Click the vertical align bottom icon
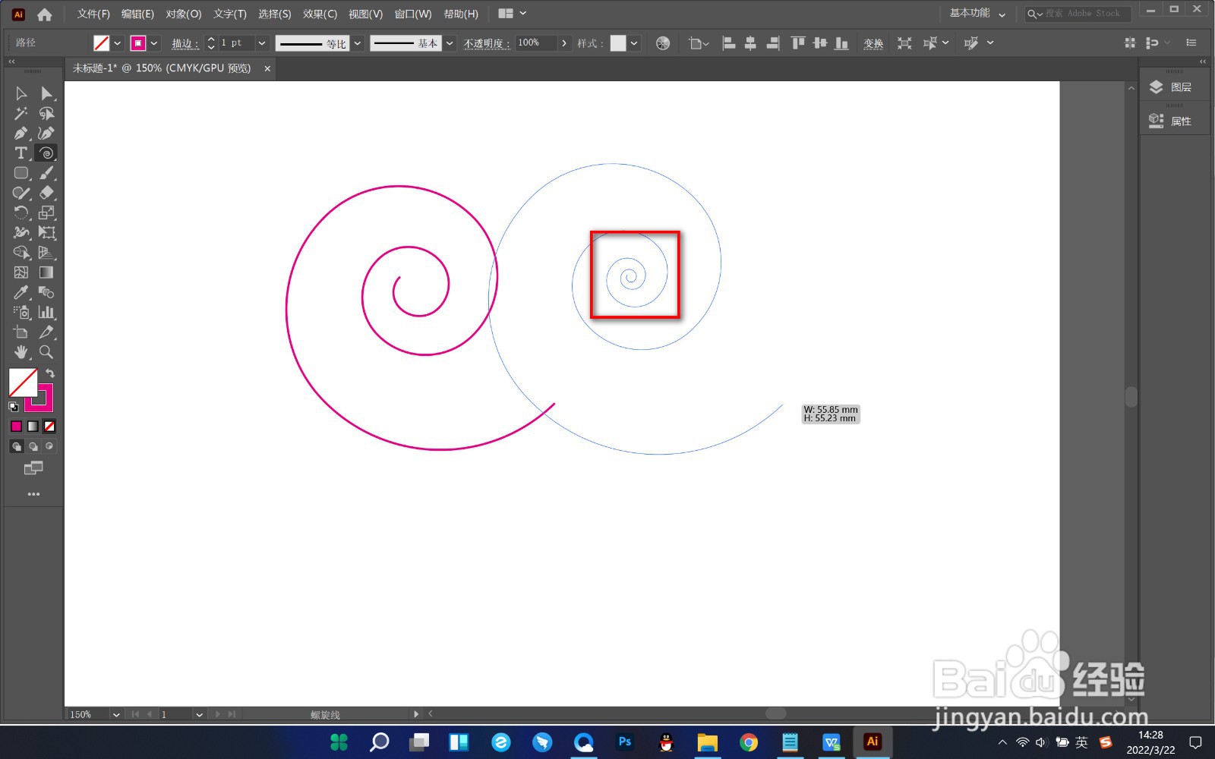 841,43
